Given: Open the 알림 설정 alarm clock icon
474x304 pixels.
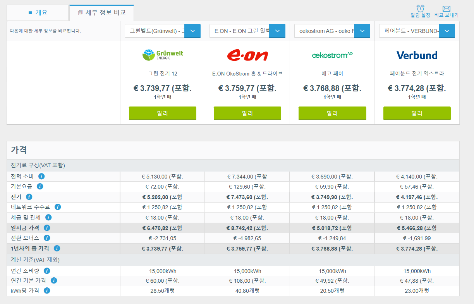Looking at the screenshot, I should [x=420, y=8].
